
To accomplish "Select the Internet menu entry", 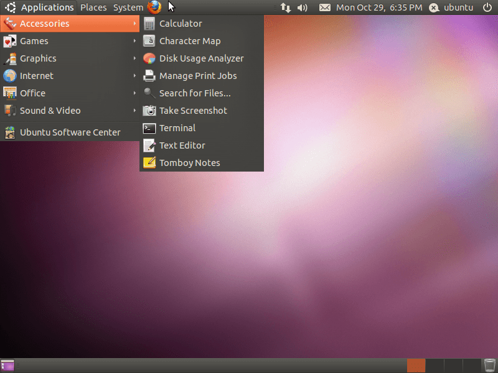I will click(x=70, y=76).
